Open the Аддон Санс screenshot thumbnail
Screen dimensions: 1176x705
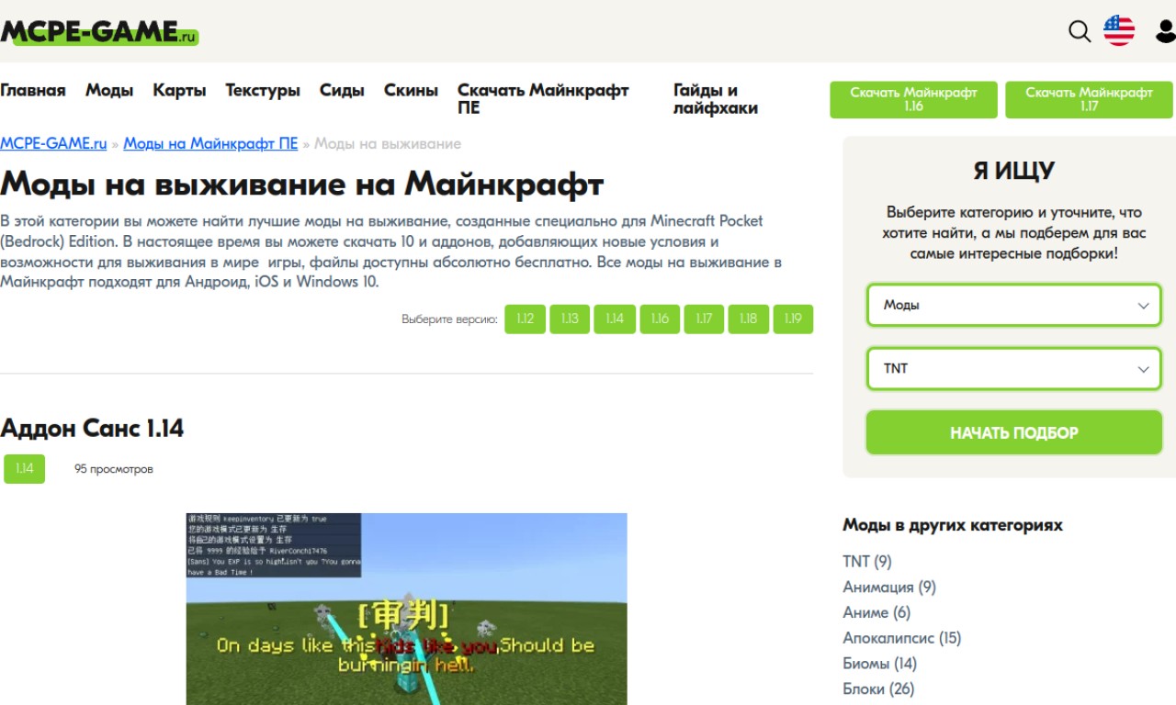[x=406, y=609]
